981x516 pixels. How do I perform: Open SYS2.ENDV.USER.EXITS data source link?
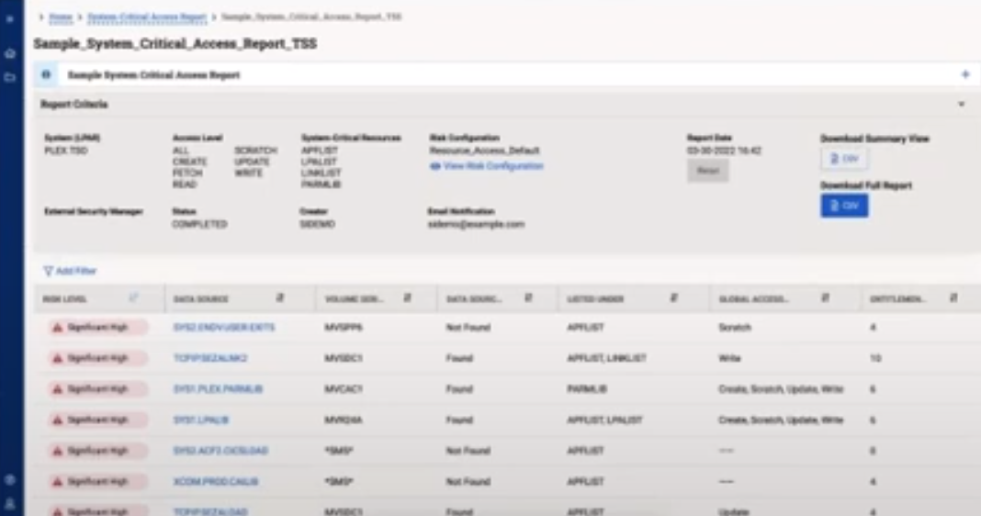click(x=224, y=327)
